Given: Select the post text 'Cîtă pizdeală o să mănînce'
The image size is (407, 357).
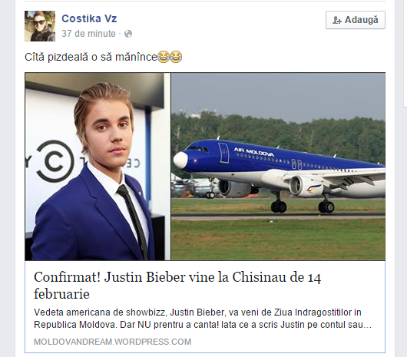Looking at the screenshot, I should (x=91, y=57).
